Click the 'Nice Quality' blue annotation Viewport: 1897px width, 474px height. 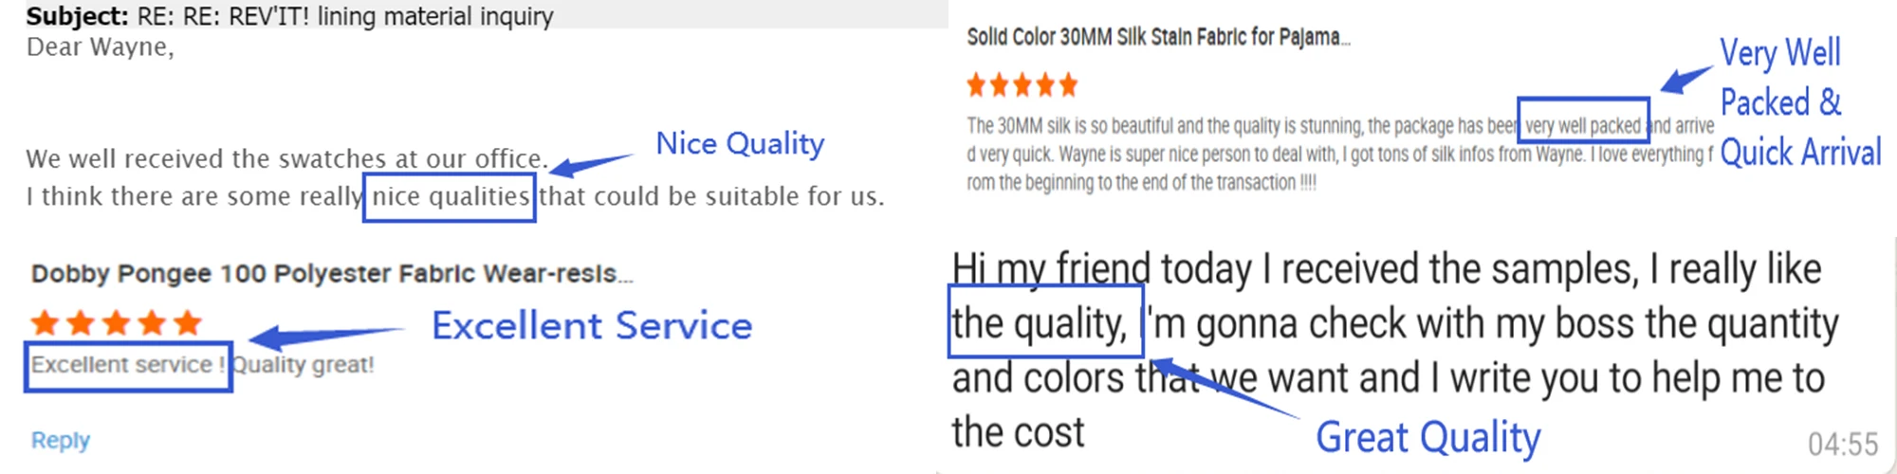pyautogui.click(x=740, y=144)
